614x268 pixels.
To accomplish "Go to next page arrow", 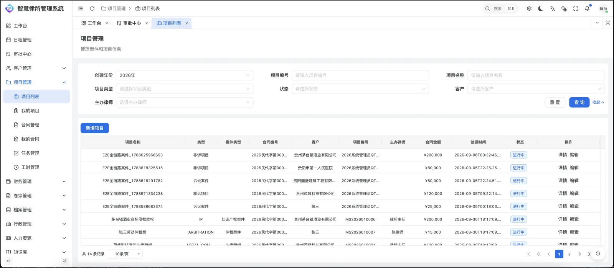I will coord(579,254).
